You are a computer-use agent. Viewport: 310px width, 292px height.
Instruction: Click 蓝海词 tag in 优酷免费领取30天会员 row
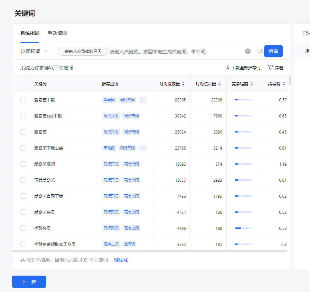[129, 244]
